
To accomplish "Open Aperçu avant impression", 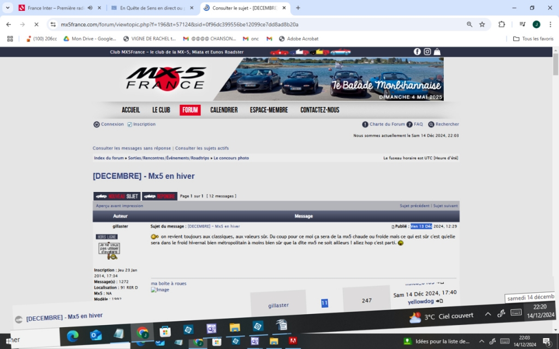I will click(120, 206).
